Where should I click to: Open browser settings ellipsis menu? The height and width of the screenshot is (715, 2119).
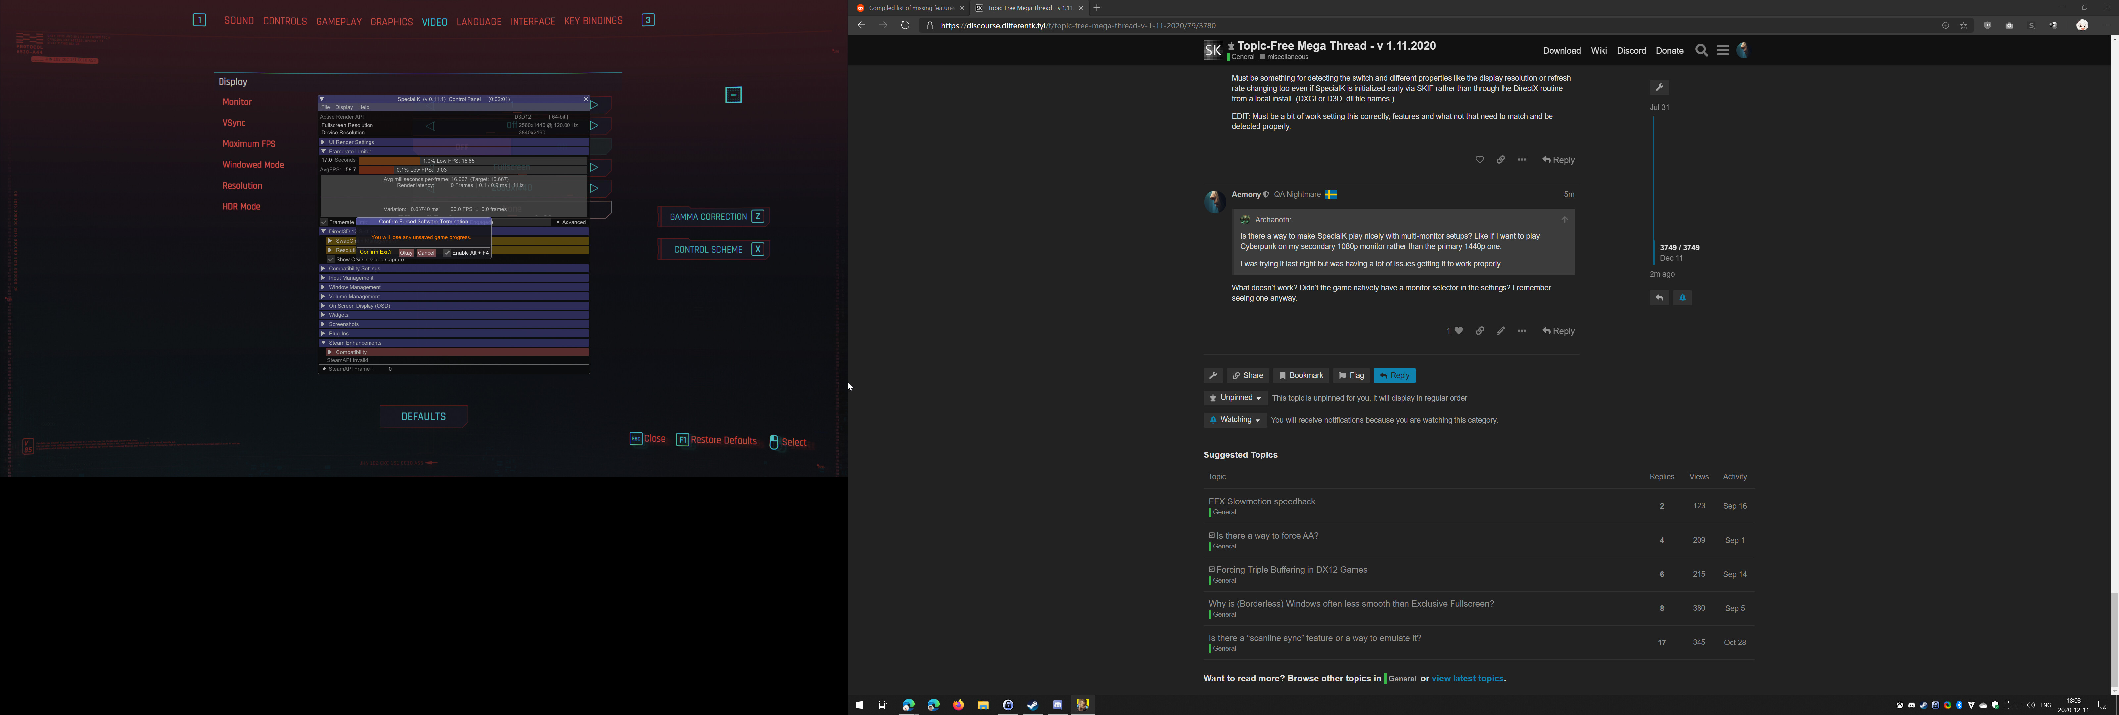pyautogui.click(x=2105, y=25)
